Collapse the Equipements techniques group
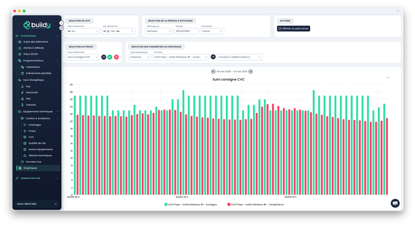The height and width of the screenshot is (226, 415). 57,112
